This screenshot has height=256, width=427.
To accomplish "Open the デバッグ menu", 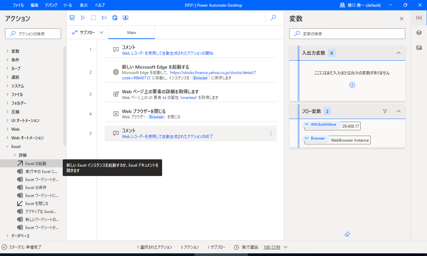I will pos(51,5).
